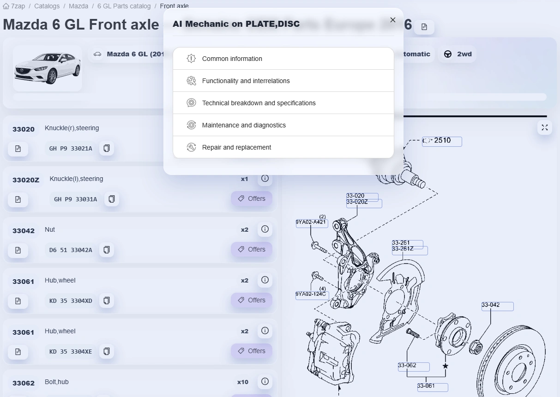Click the Technical breakdown gear icon
The height and width of the screenshot is (397, 560).
click(191, 103)
